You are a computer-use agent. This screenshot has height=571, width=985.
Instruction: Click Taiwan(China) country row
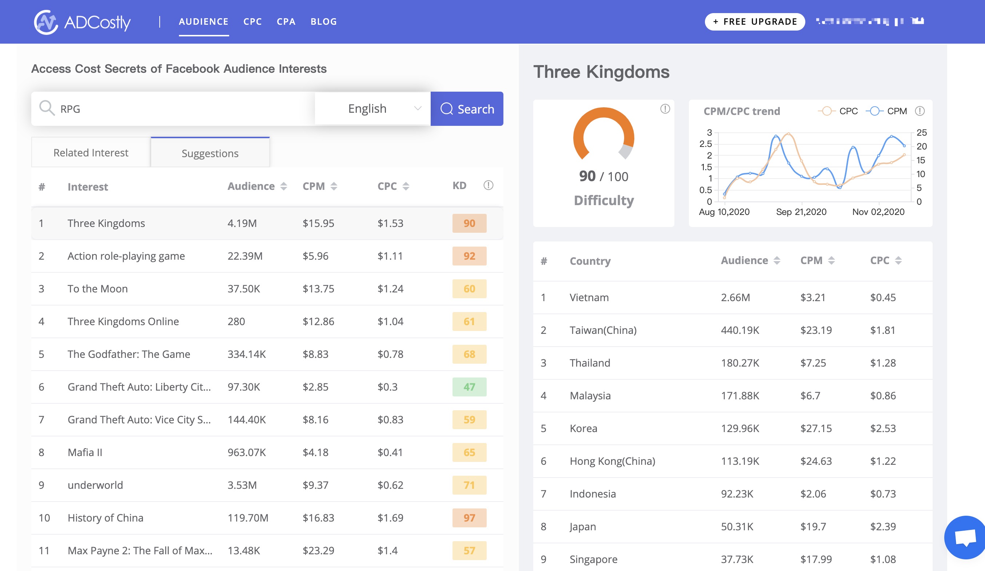coord(733,330)
